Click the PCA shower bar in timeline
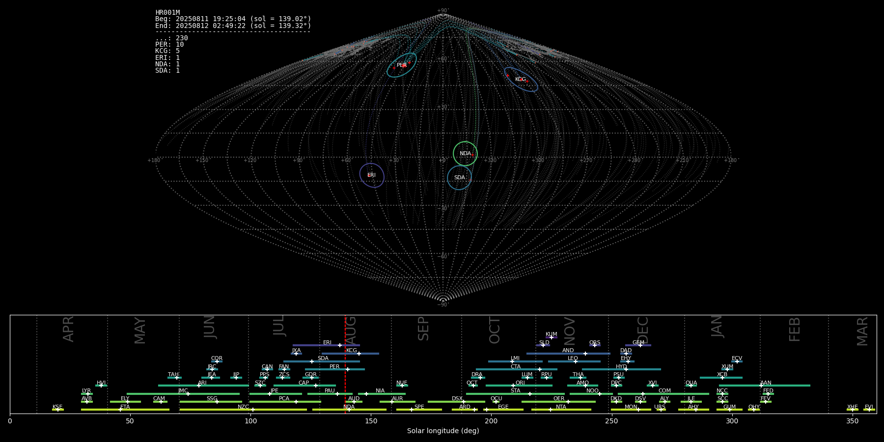Image resolution: width=884 pixels, height=442 pixels. (285, 402)
